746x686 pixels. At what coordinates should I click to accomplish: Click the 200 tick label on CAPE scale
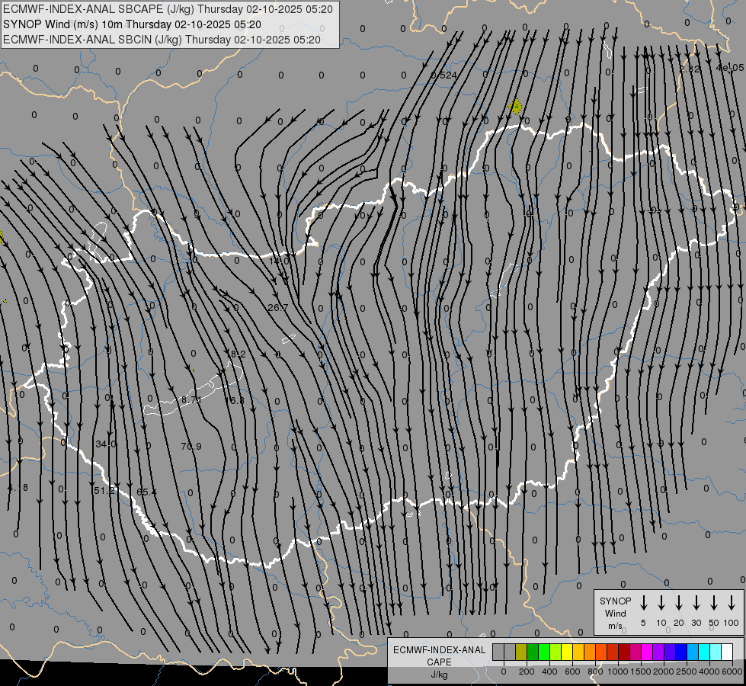point(527,672)
